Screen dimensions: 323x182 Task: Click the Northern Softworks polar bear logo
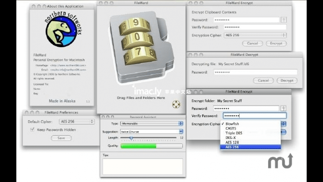pyautogui.click(x=63, y=29)
